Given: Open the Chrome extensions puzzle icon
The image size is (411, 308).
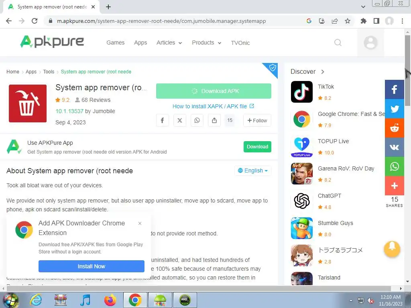Looking at the screenshot, I should (363, 21).
